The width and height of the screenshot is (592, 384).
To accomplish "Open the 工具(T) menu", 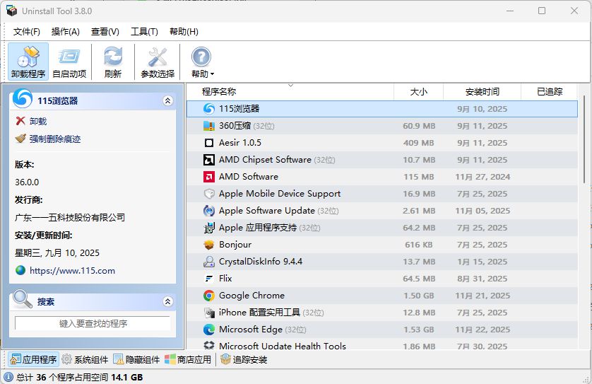I will coord(145,32).
